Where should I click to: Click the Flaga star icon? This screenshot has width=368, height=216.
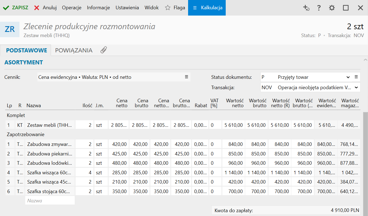coord(168,8)
